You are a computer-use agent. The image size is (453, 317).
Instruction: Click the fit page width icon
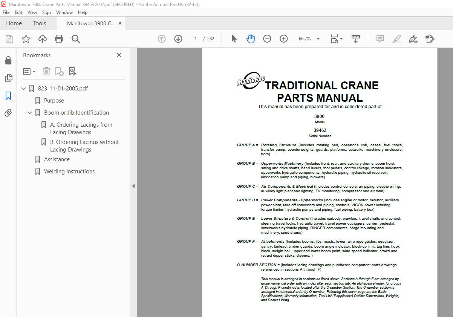[334, 39]
